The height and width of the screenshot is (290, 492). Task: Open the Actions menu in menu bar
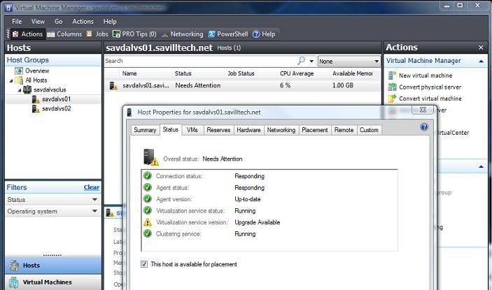point(83,22)
